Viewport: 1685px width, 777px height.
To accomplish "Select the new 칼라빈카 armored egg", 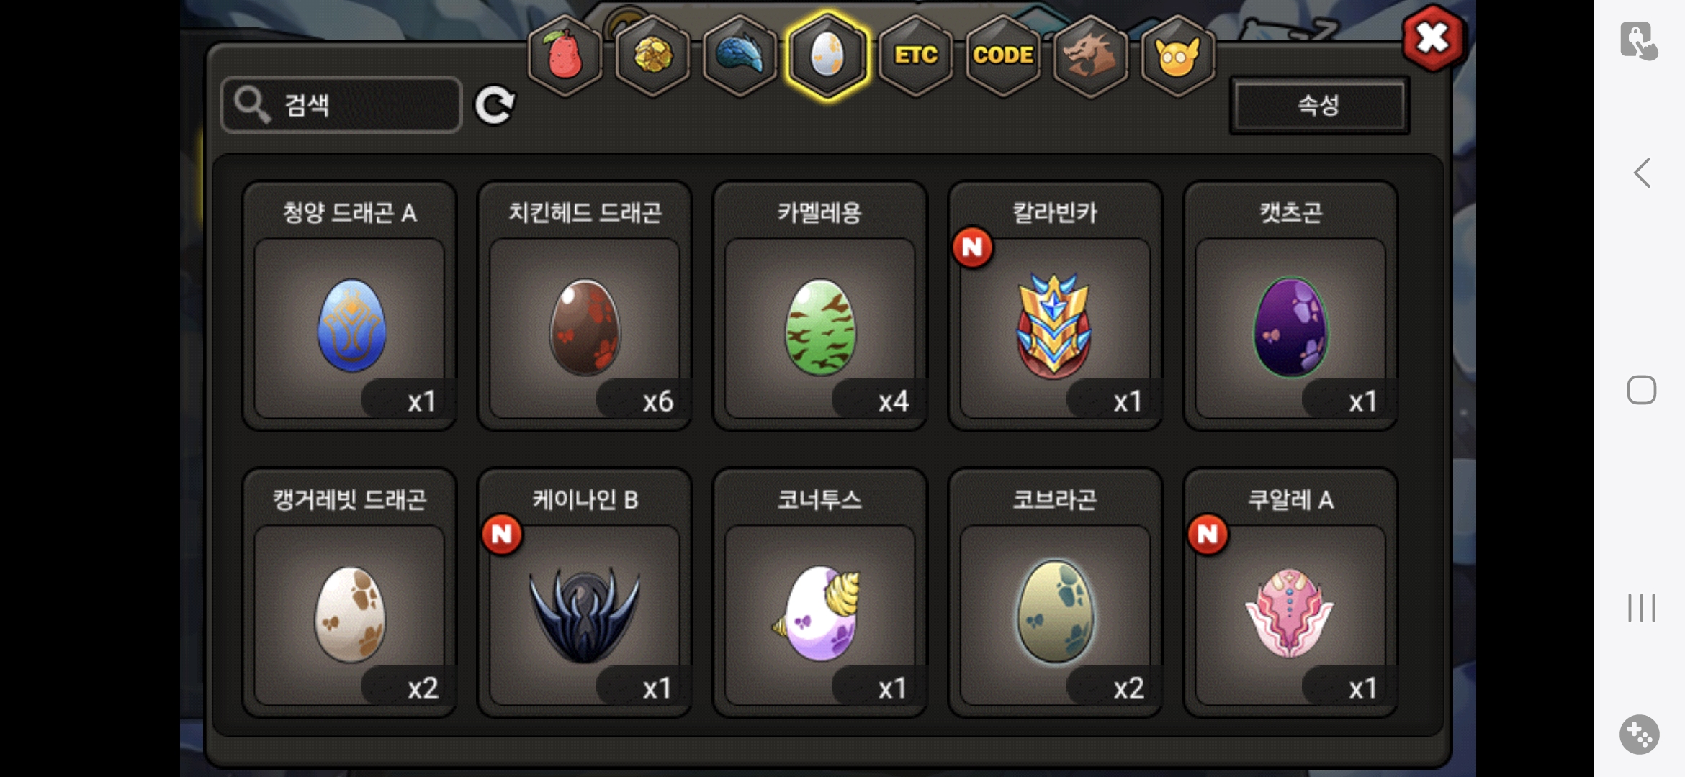I will [x=1055, y=306].
